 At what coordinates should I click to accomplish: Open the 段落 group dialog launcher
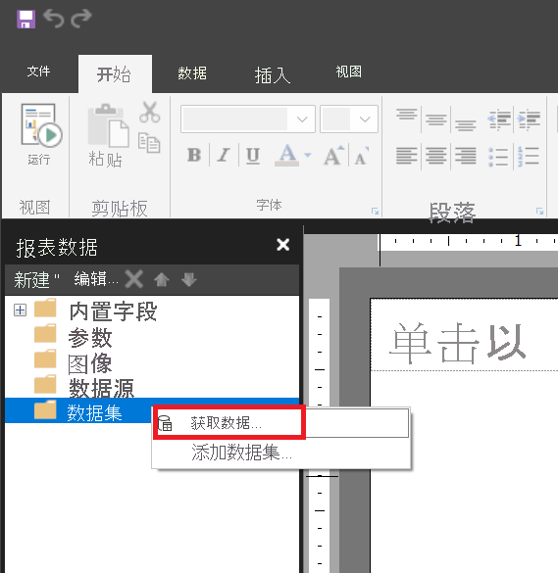click(539, 211)
